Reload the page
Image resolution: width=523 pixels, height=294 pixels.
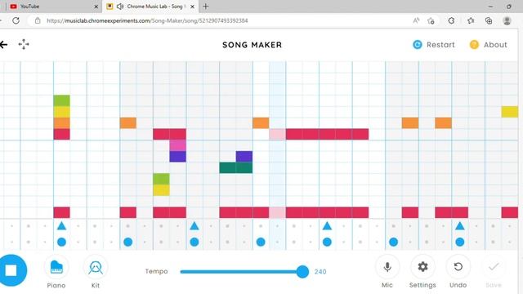(x=16, y=20)
